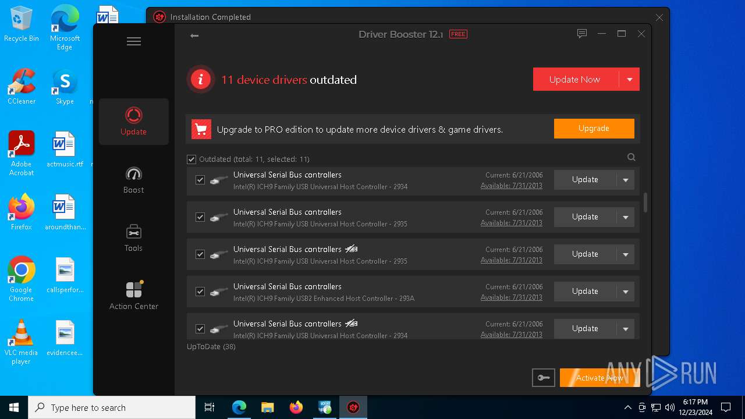
Task: Uncheck the second Host Controller - 2935 driver
Action: point(200,254)
